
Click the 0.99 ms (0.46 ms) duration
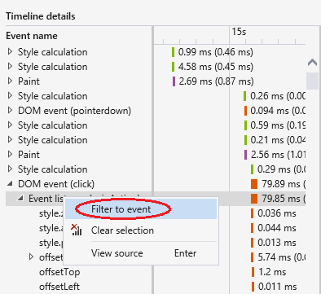tap(216, 52)
